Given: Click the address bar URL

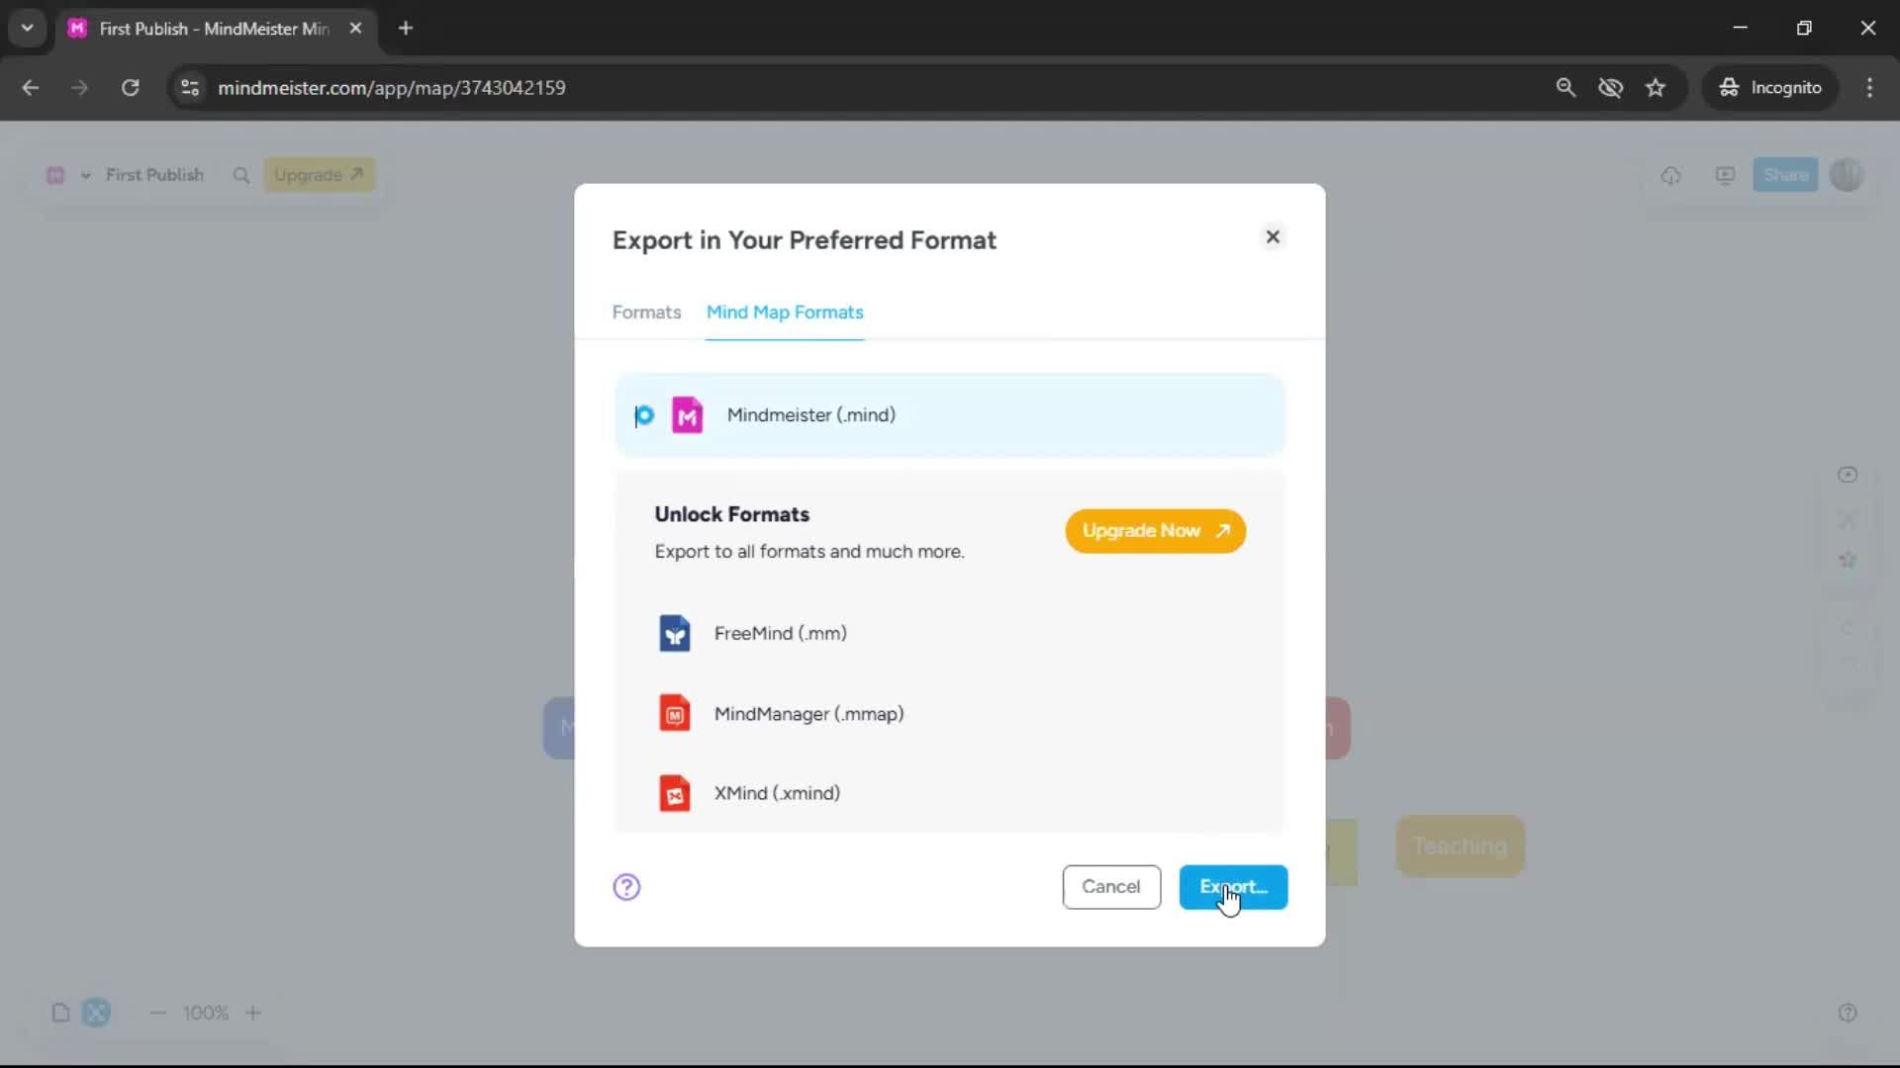Looking at the screenshot, I should pyautogui.click(x=392, y=88).
